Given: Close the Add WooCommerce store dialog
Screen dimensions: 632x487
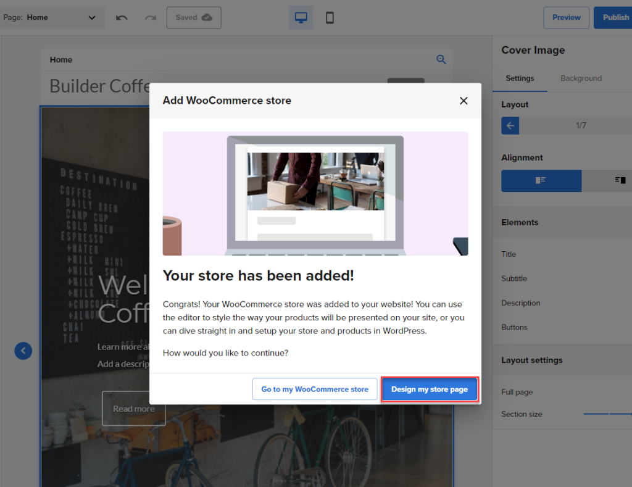Looking at the screenshot, I should pyautogui.click(x=464, y=101).
